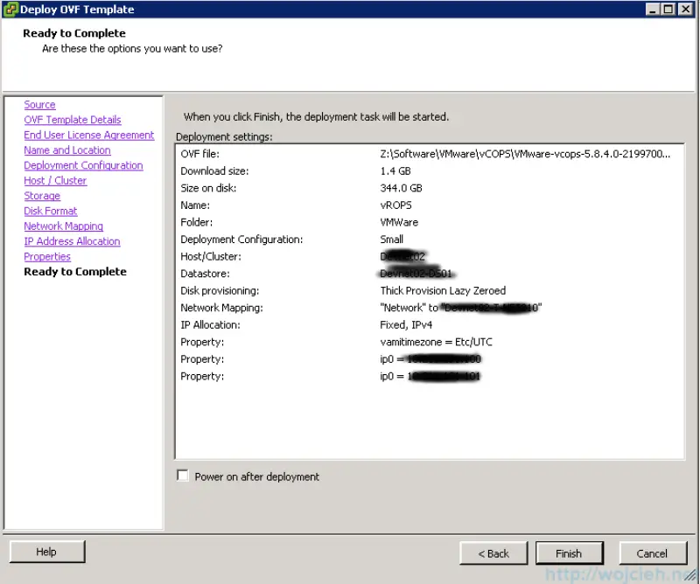This screenshot has width=700, height=584.
Task: Enable Power on after deployment
Action: [x=183, y=476]
